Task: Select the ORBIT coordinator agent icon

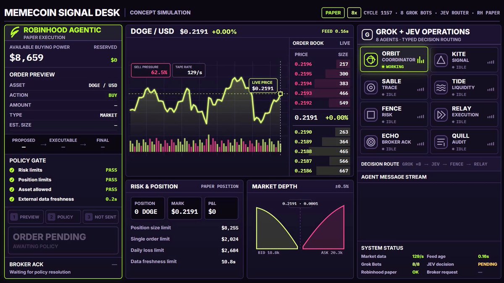Action: pos(370,60)
